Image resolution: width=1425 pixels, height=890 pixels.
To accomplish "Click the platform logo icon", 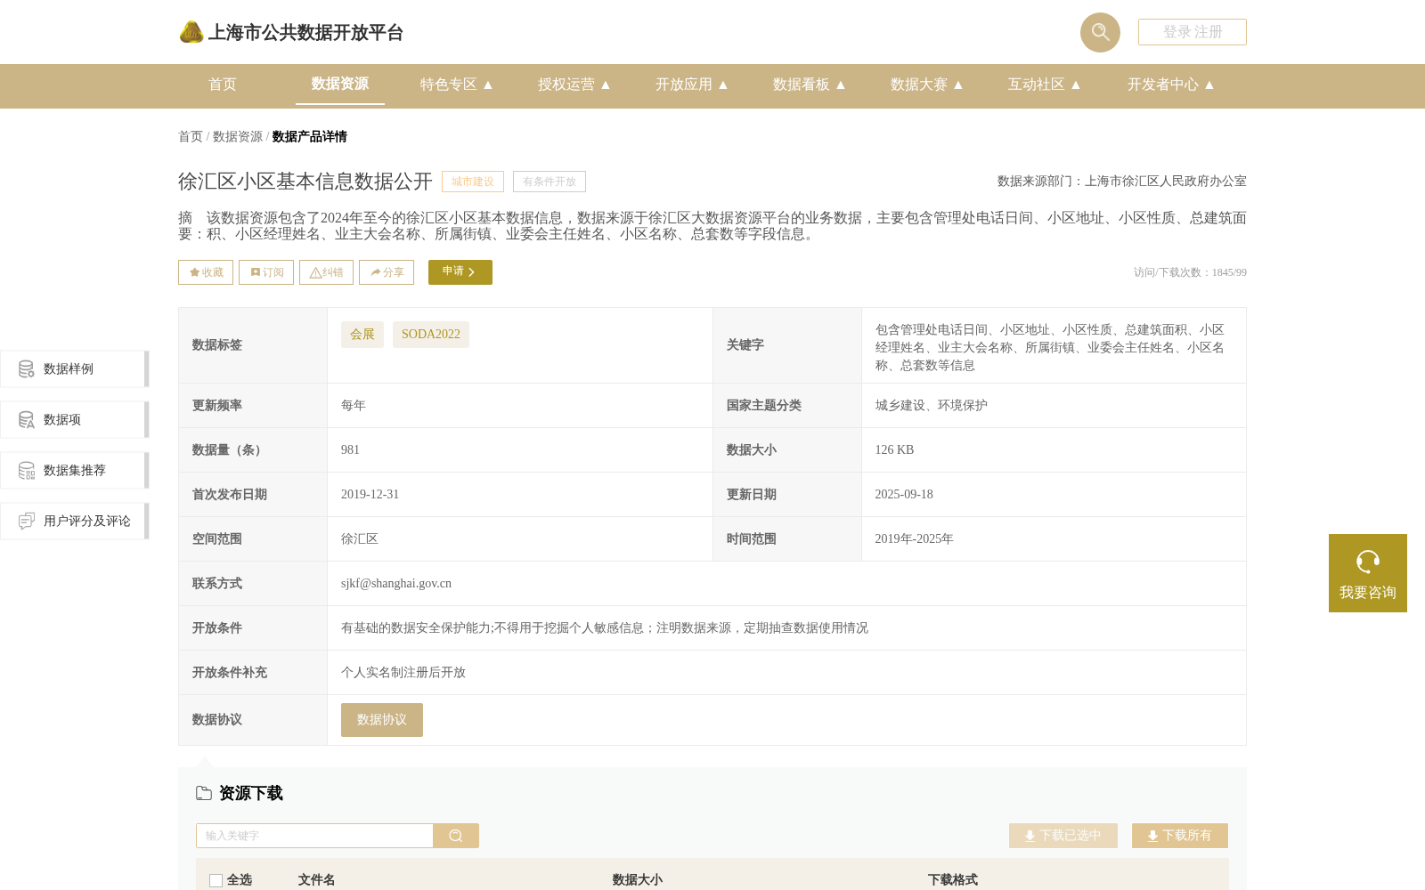I will pos(191,32).
